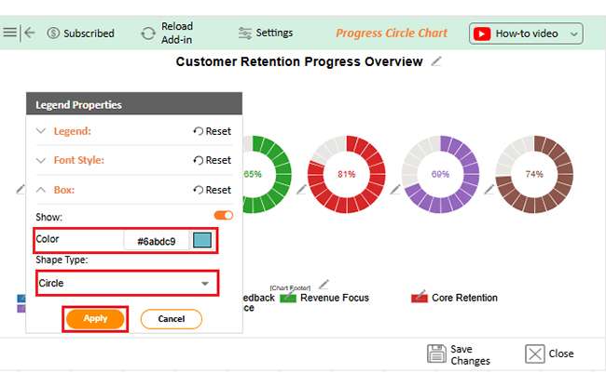Image resolution: width=606 pixels, height=387 pixels.
Task: Open the Settings sliders icon
Action: pyautogui.click(x=245, y=33)
